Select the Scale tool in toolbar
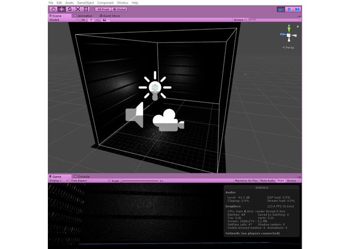This screenshot has height=249, width=350. point(78,10)
